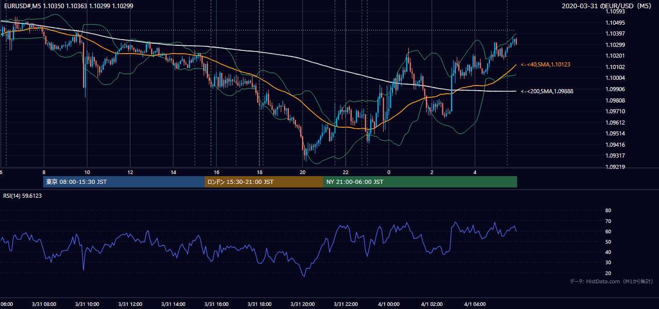Click the hour 22 tick on chart axis

tap(346, 173)
